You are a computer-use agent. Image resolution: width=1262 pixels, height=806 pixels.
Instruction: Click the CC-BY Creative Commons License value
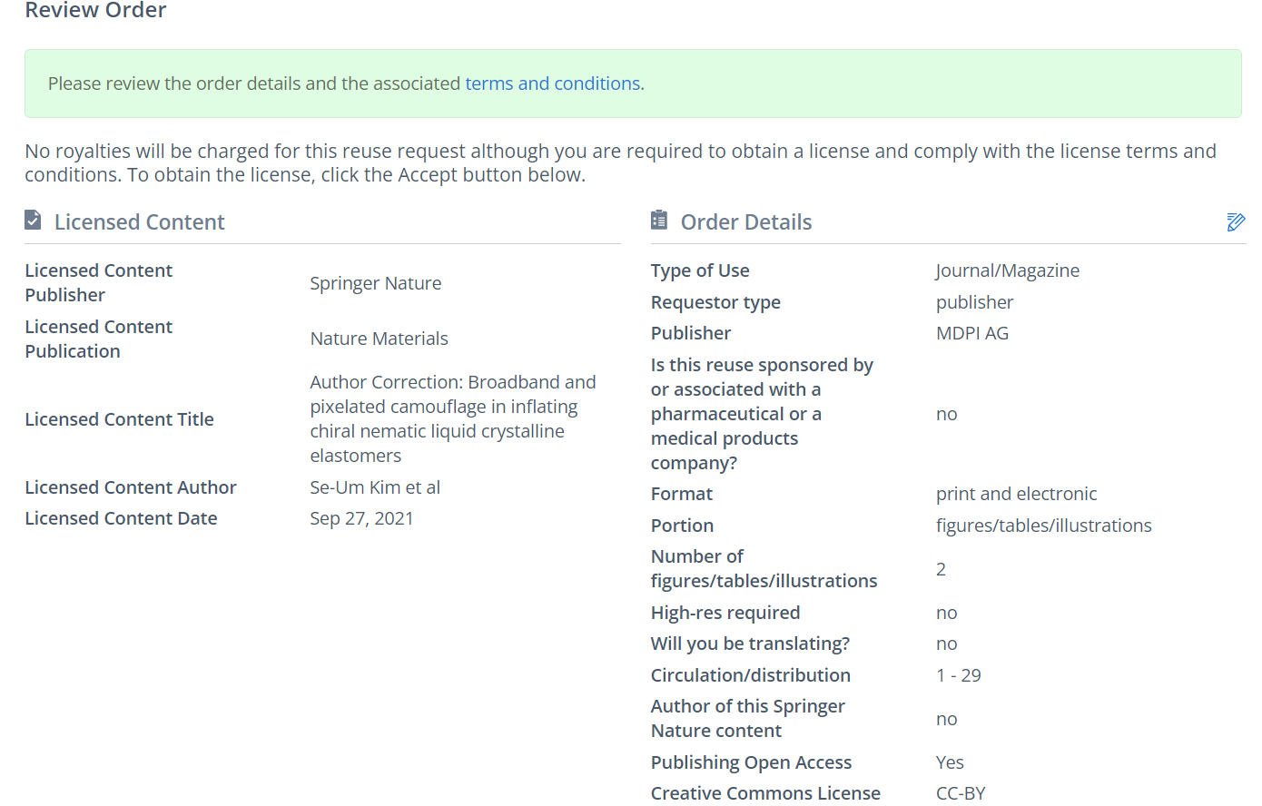(x=960, y=793)
